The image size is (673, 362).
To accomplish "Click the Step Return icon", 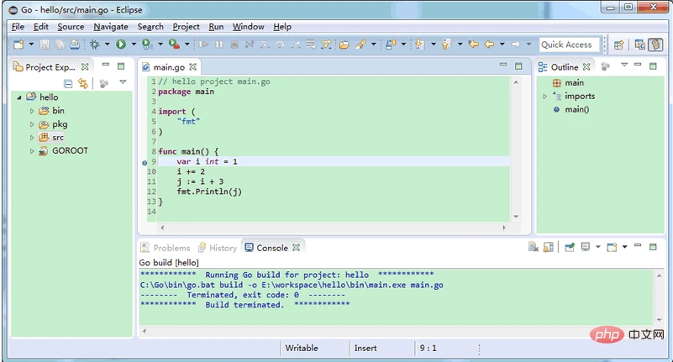I will pyautogui.click(x=296, y=45).
